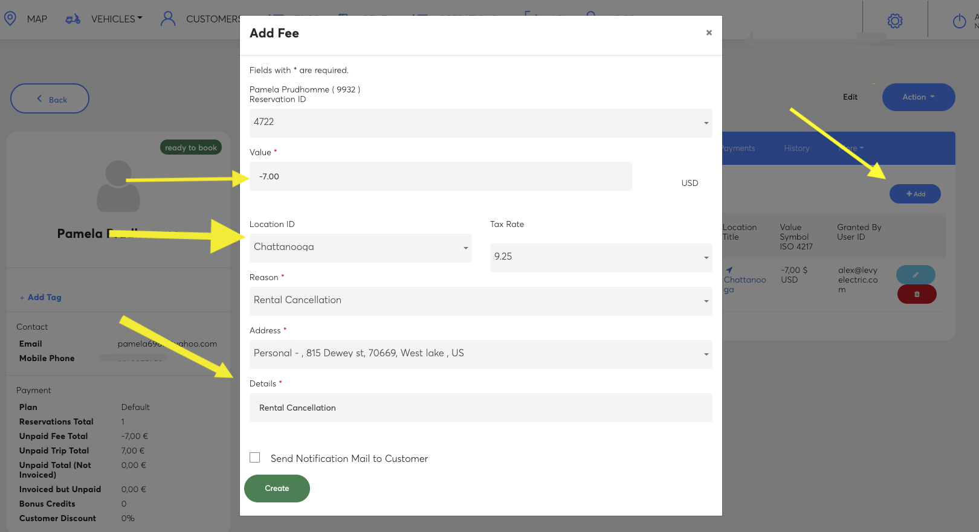Open the Reason dropdown
Image resolution: width=979 pixels, height=532 pixels.
coord(480,301)
